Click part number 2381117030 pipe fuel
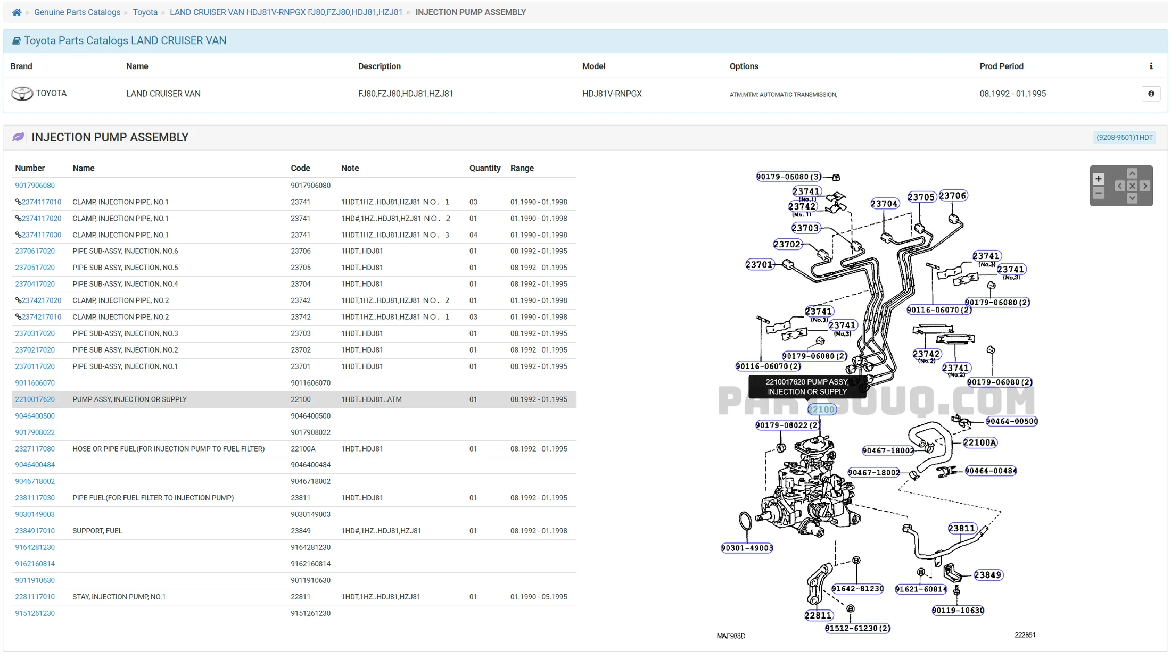 pyautogui.click(x=35, y=498)
